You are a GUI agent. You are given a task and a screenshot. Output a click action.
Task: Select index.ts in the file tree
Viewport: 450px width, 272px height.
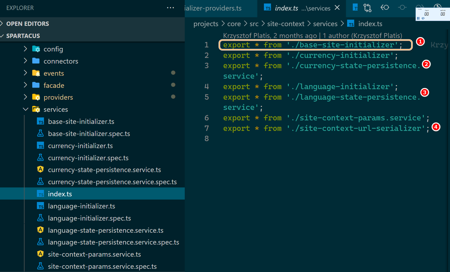pos(92,194)
